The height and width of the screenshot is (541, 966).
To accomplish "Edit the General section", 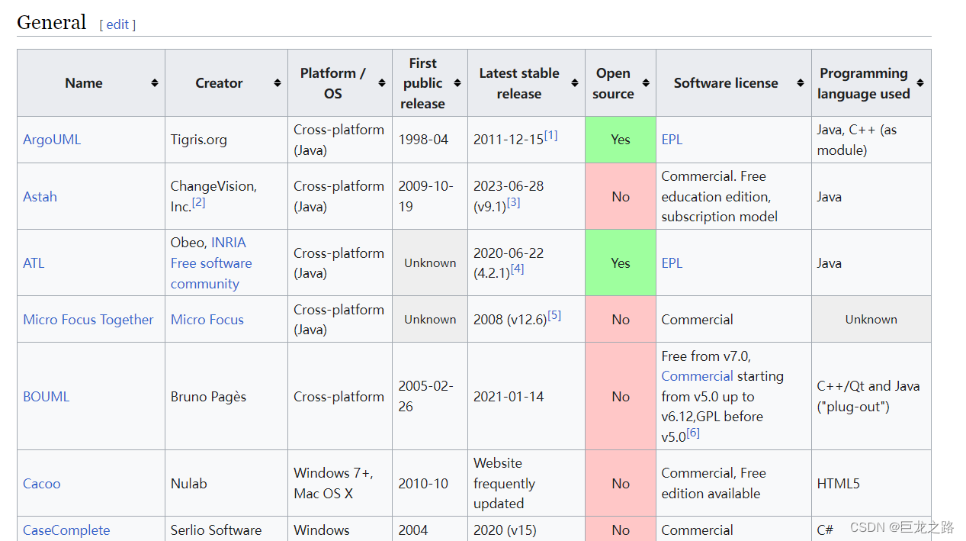I will point(117,24).
